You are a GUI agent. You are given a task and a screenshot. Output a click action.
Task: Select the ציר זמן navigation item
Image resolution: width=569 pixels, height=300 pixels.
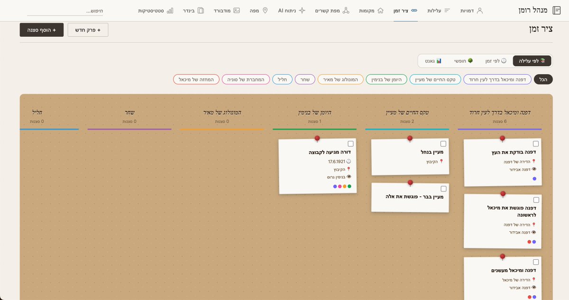pyautogui.click(x=405, y=10)
